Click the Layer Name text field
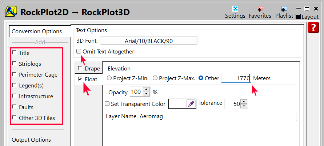 217,116
